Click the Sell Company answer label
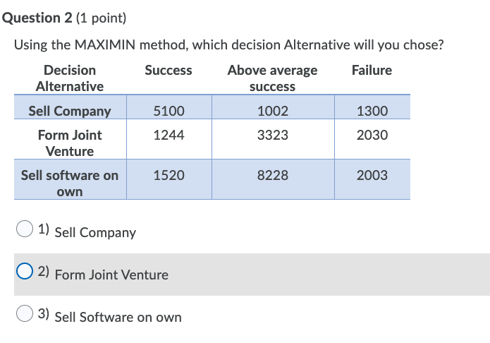The width and height of the screenshot is (490, 343). pyautogui.click(x=95, y=232)
